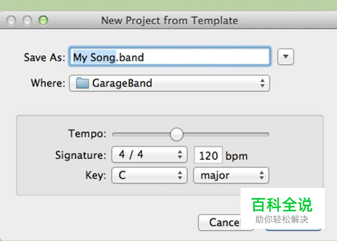Click the Save As filename text field
The width and height of the screenshot is (337, 241).
[169, 57]
